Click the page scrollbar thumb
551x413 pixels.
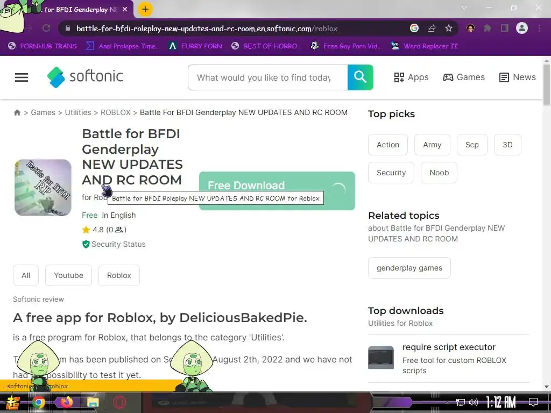[x=547, y=84]
